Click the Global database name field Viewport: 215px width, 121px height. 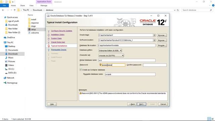click(127, 61)
